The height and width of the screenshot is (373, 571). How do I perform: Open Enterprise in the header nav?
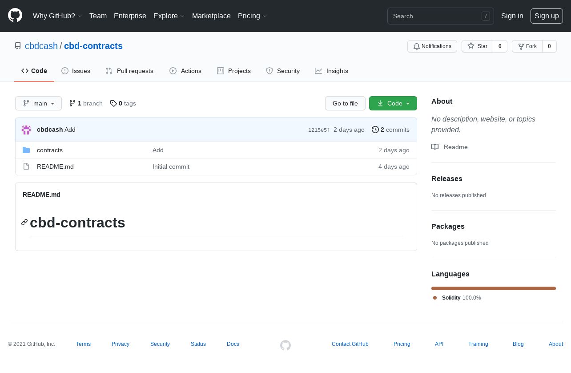pos(130,16)
